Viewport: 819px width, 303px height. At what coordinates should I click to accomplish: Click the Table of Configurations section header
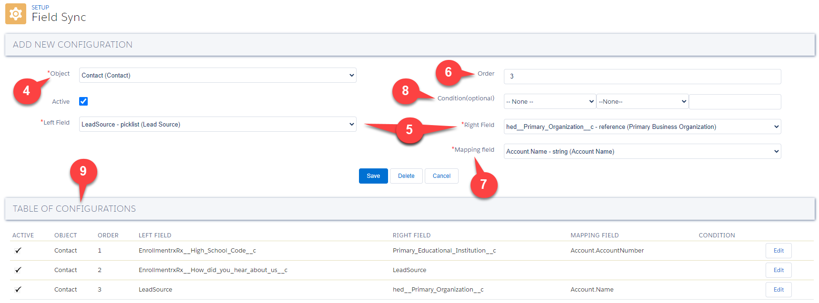pyautogui.click(x=74, y=209)
